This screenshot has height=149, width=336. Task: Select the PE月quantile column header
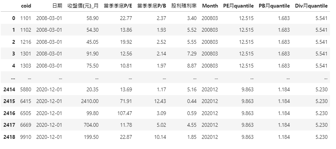(x=238, y=6)
